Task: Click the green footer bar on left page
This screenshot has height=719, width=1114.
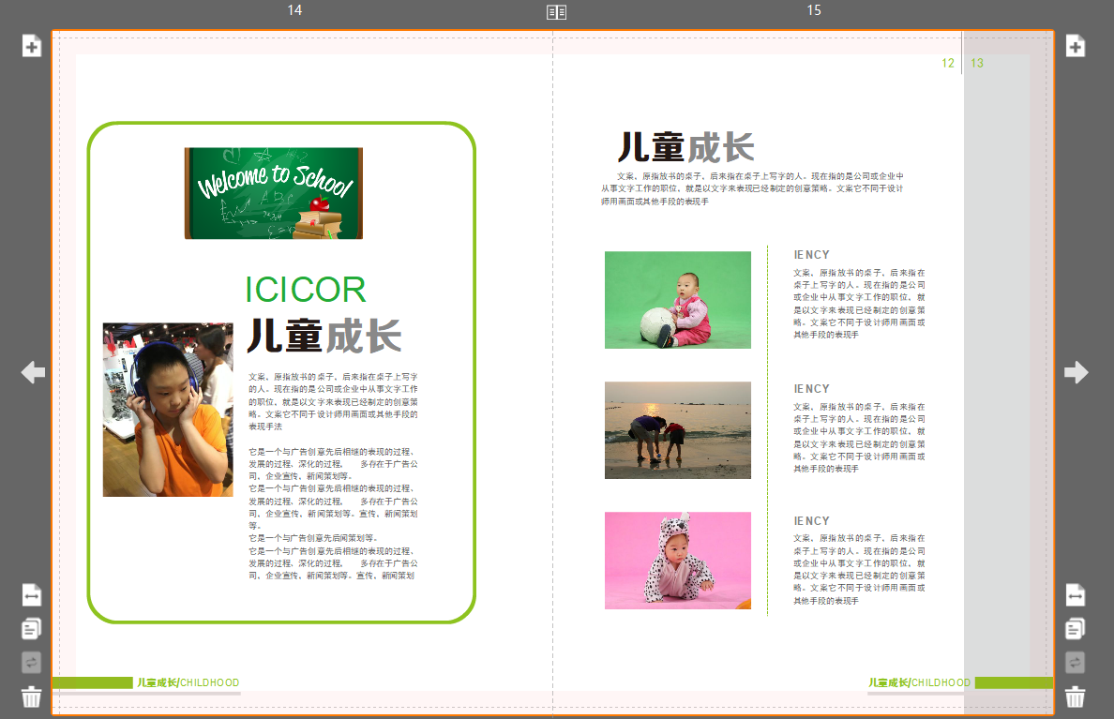Action: click(92, 682)
